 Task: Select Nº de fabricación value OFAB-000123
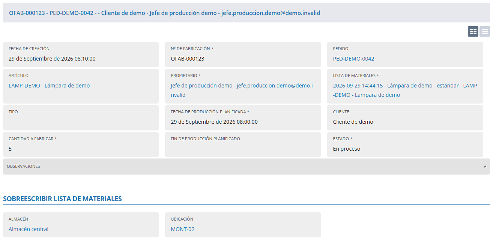188,59
